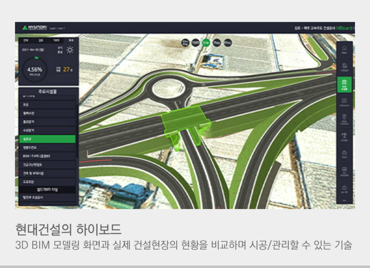Screen dimensions: 370x268
Task: Click the document icon below Main
Action: click(344, 67)
